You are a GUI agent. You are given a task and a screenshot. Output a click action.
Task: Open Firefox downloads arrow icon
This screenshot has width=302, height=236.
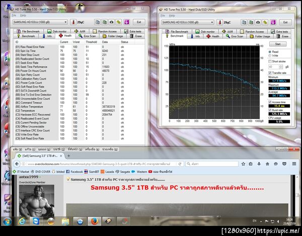(x=259, y=164)
